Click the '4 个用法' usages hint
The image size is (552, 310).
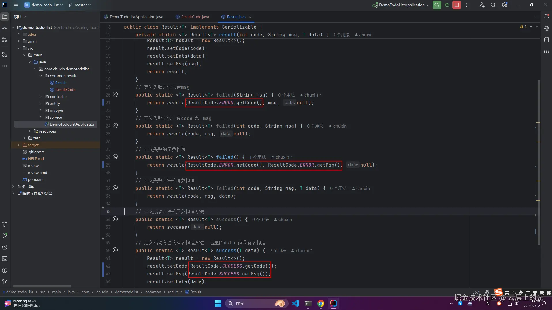click(341, 35)
